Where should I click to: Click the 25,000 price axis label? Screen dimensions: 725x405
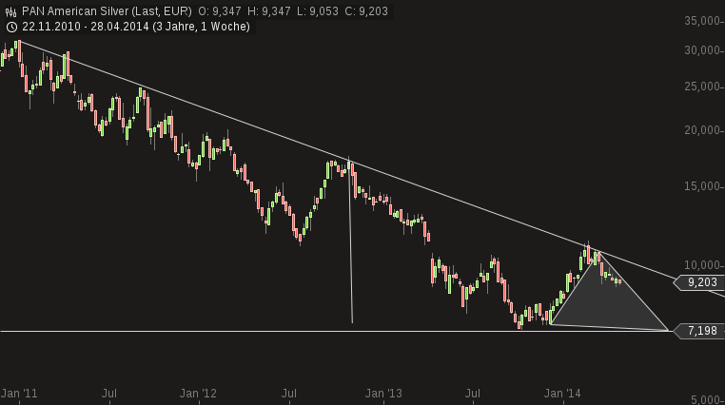pyautogui.click(x=703, y=87)
